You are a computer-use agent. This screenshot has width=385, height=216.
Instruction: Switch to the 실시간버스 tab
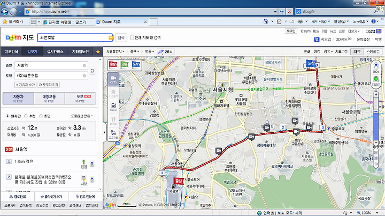click(55, 52)
